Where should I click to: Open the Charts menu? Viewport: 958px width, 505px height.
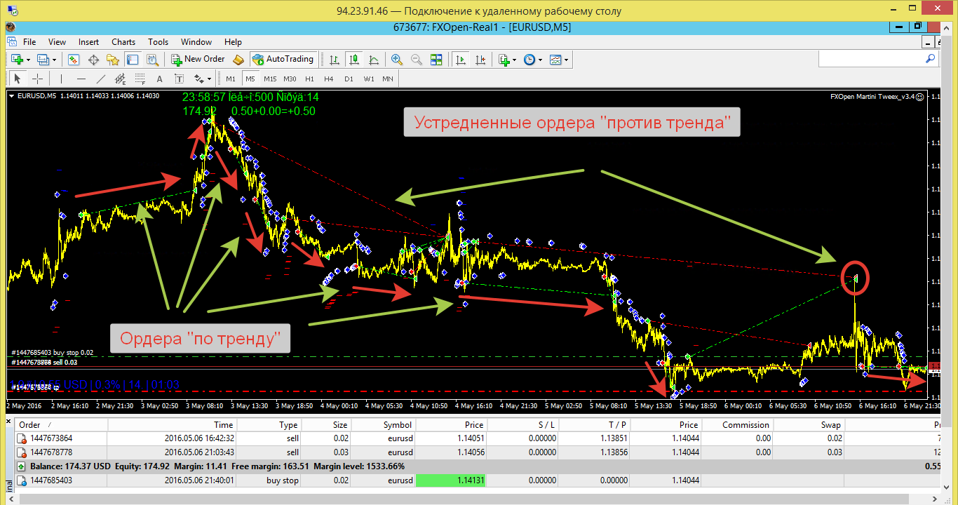point(123,42)
